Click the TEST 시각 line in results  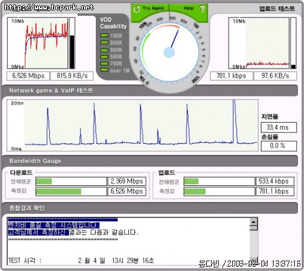pyautogui.click(x=81, y=260)
